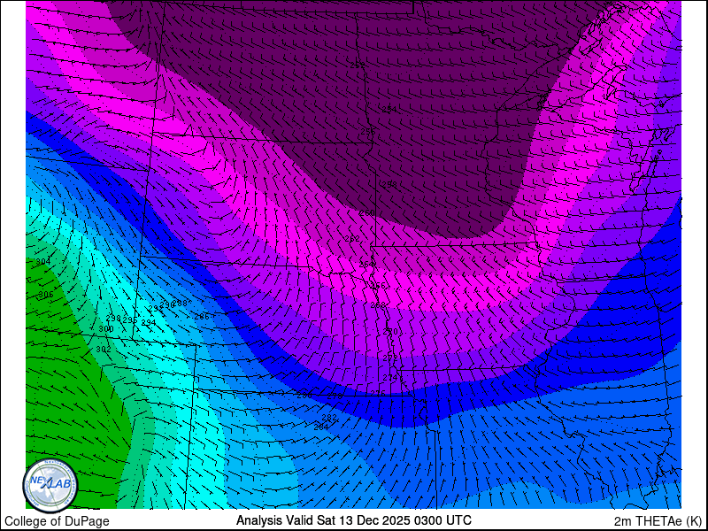Click the 304 contour label
Screen dimensions: 708x531
tap(43, 262)
